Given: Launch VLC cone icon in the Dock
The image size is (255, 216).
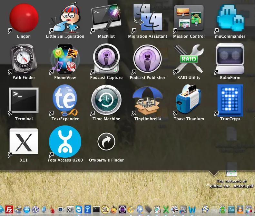Looking at the screenshot, I should tap(240, 210).
